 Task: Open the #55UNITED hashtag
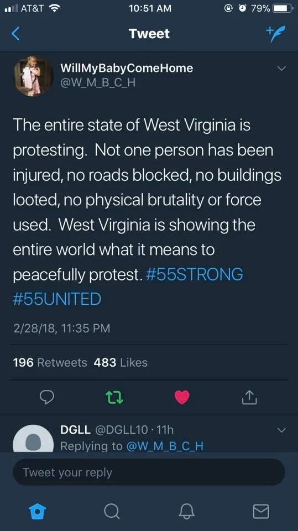pos(57,299)
